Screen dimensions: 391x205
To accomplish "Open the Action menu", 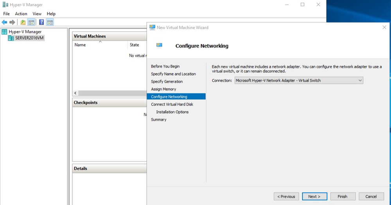I will 21,14.
